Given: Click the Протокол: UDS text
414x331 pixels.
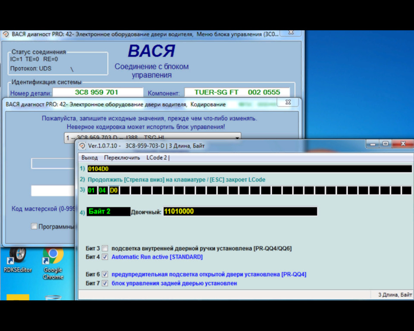Looking at the screenshot, I should pyautogui.click(x=31, y=69).
